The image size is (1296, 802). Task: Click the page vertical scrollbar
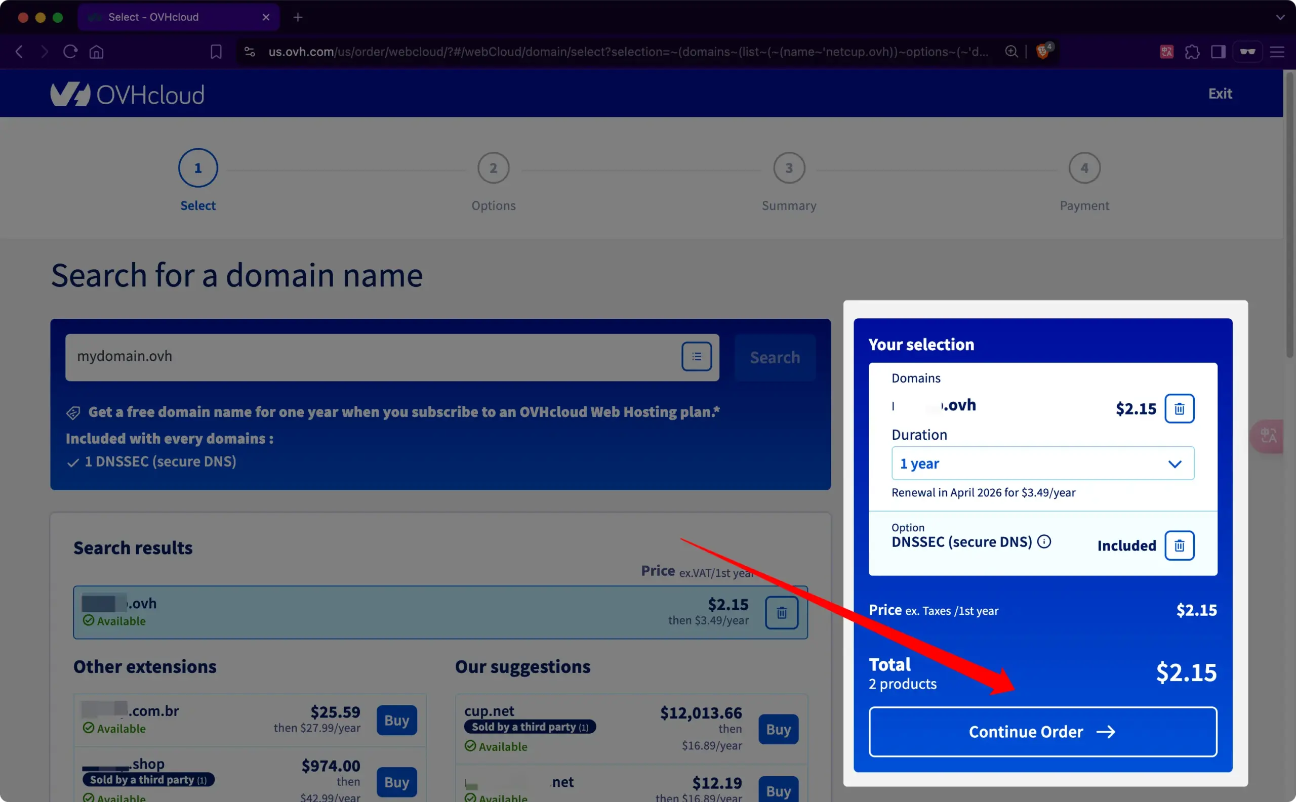pos(1289,215)
